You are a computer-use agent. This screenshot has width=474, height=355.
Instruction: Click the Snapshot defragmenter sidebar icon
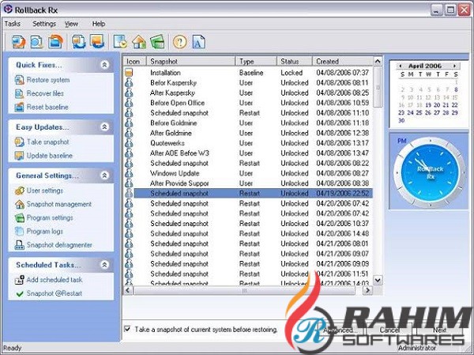click(x=19, y=245)
